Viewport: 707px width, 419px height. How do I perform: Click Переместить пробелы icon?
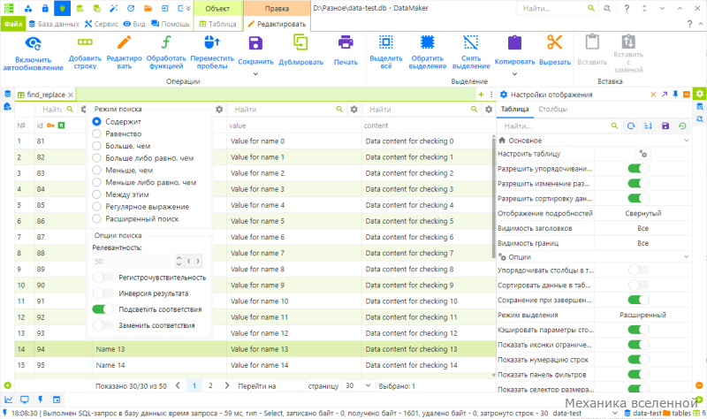click(x=212, y=42)
